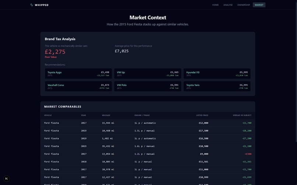Click the Recommendations label
Image resolution: width=297 pixels, height=185 pixels.
tap(55, 65)
